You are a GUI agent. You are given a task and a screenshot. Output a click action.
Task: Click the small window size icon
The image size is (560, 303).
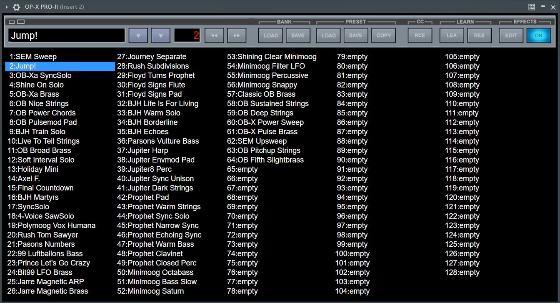pyautogui.click(x=12, y=22)
